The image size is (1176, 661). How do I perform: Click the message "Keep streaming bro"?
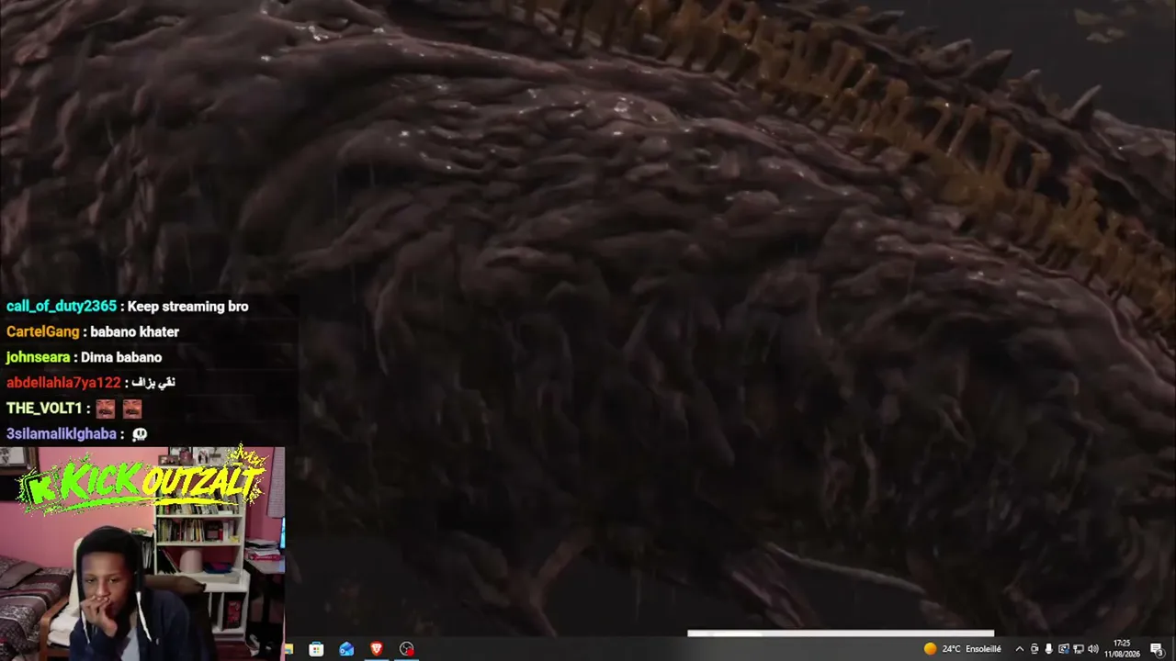point(187,307)
